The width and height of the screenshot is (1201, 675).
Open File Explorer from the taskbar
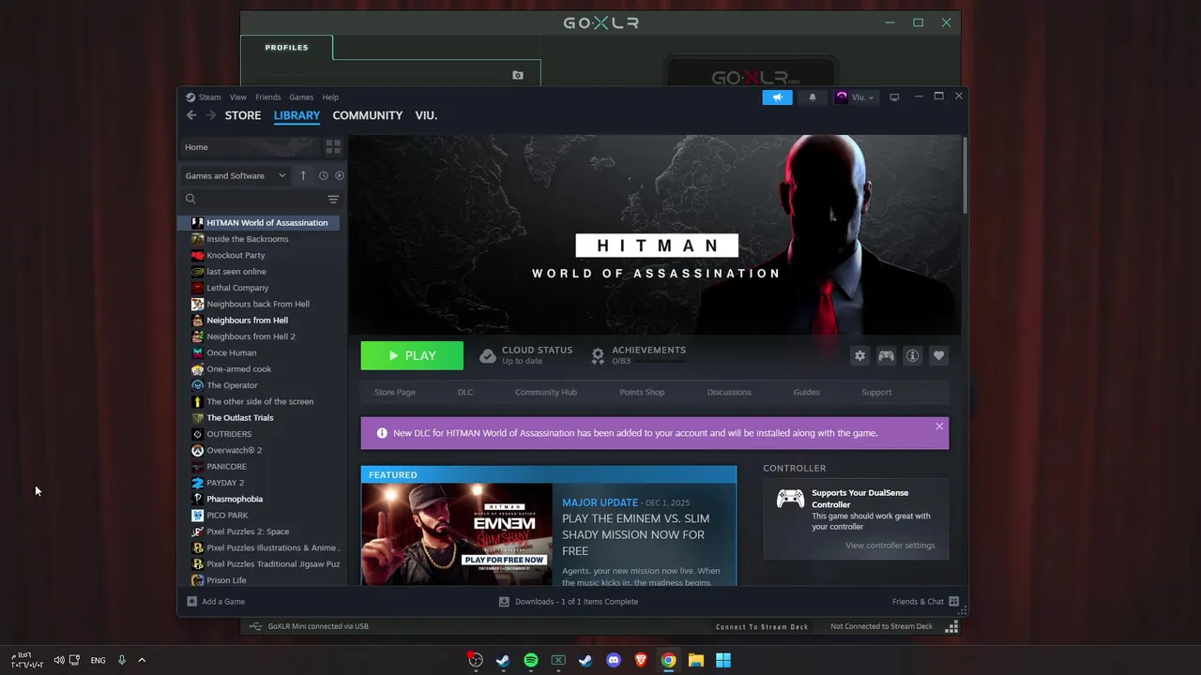(696, 660)
